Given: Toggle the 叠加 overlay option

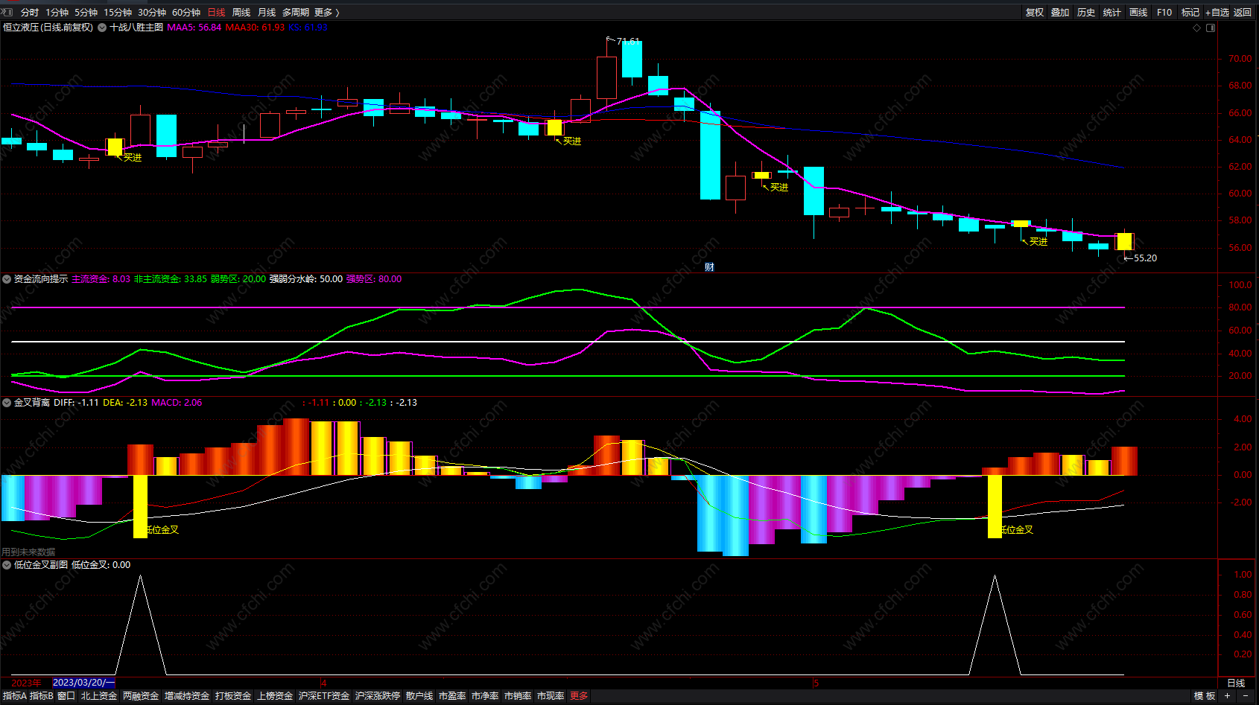Looking at the screenshot, I should click(1060, 12).
